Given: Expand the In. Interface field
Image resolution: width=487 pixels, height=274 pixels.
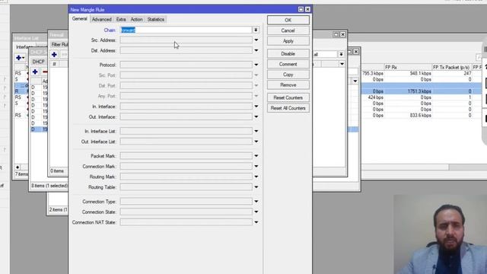Looking at the screenshot, I should point(256,107).
